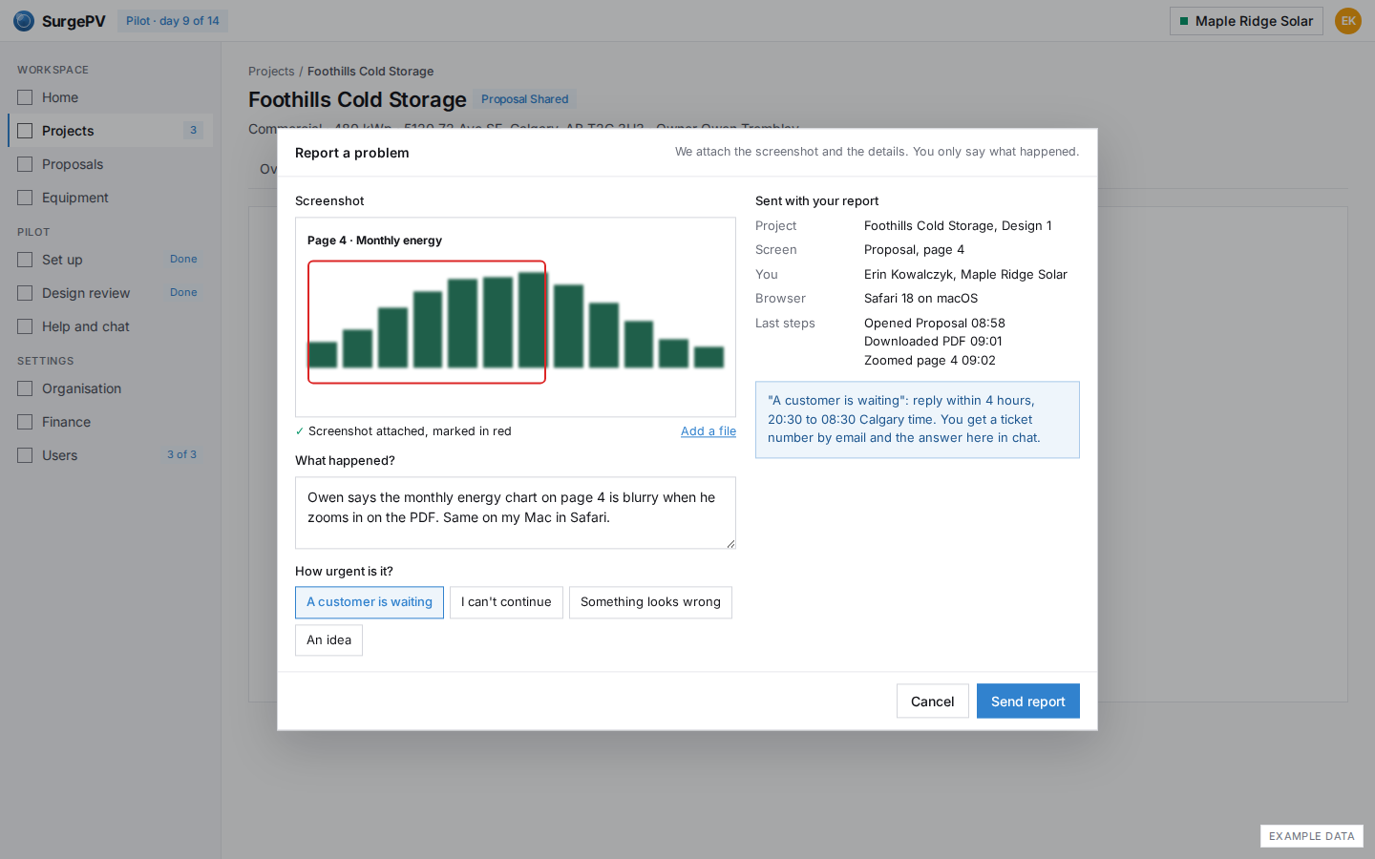This screenshot has height=859, width=1375.
Task: Pick 'Something looks wrong' urgency option
Action: (650, 602)
